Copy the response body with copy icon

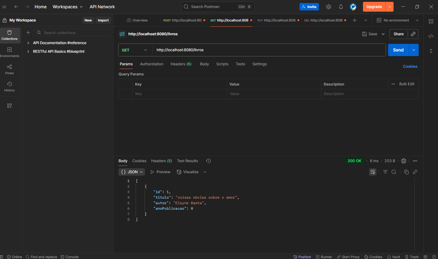pyautogui.click(x=406, y=172)
